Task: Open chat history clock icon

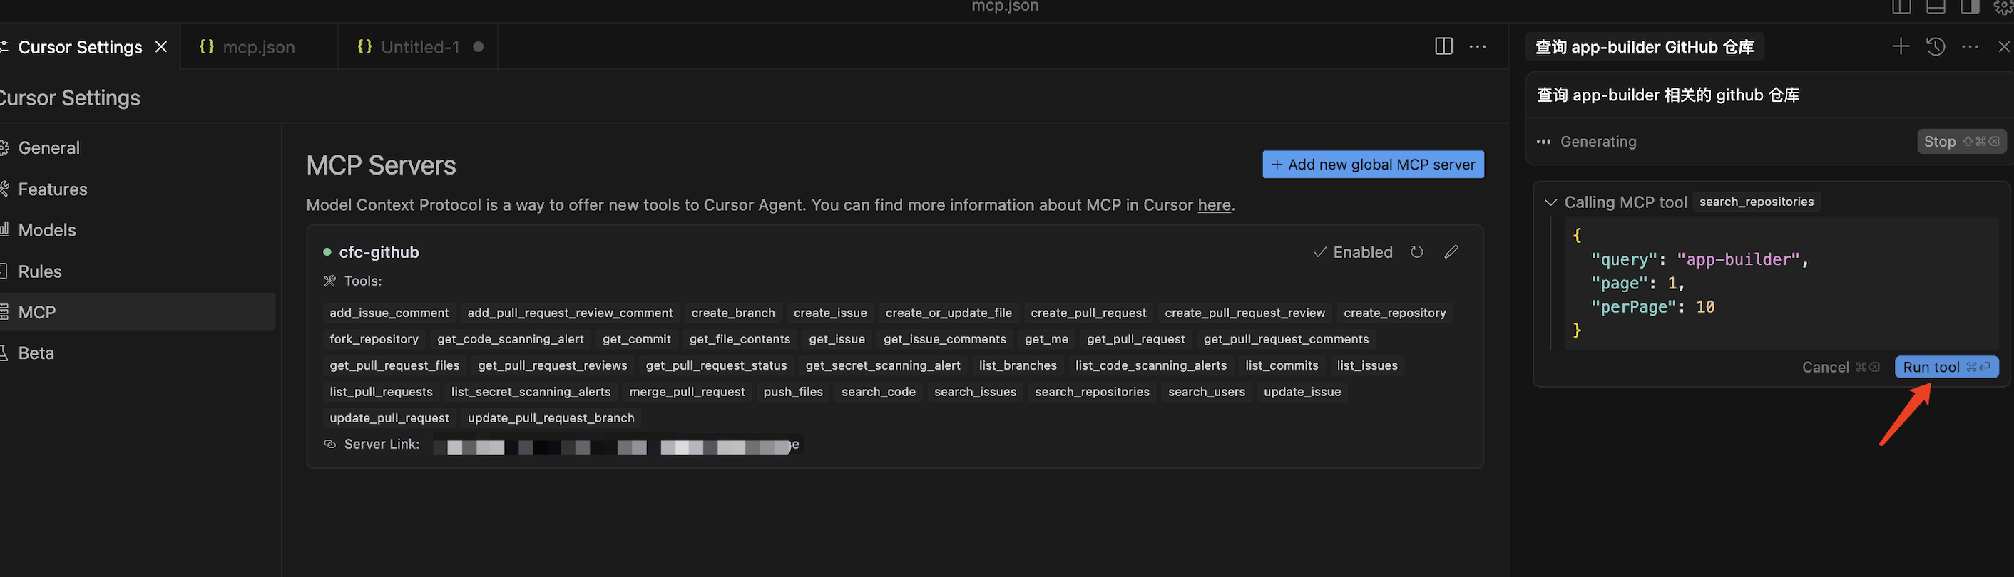Action: point(1935,47)
